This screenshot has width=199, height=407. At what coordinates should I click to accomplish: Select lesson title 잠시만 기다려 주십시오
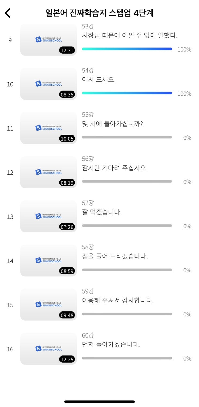click(x=115, y=168)
